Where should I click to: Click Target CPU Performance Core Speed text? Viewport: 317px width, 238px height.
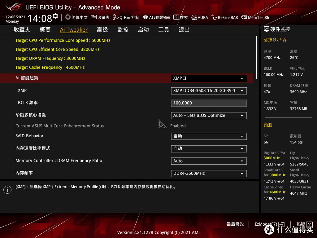click(x=63, y=40)
